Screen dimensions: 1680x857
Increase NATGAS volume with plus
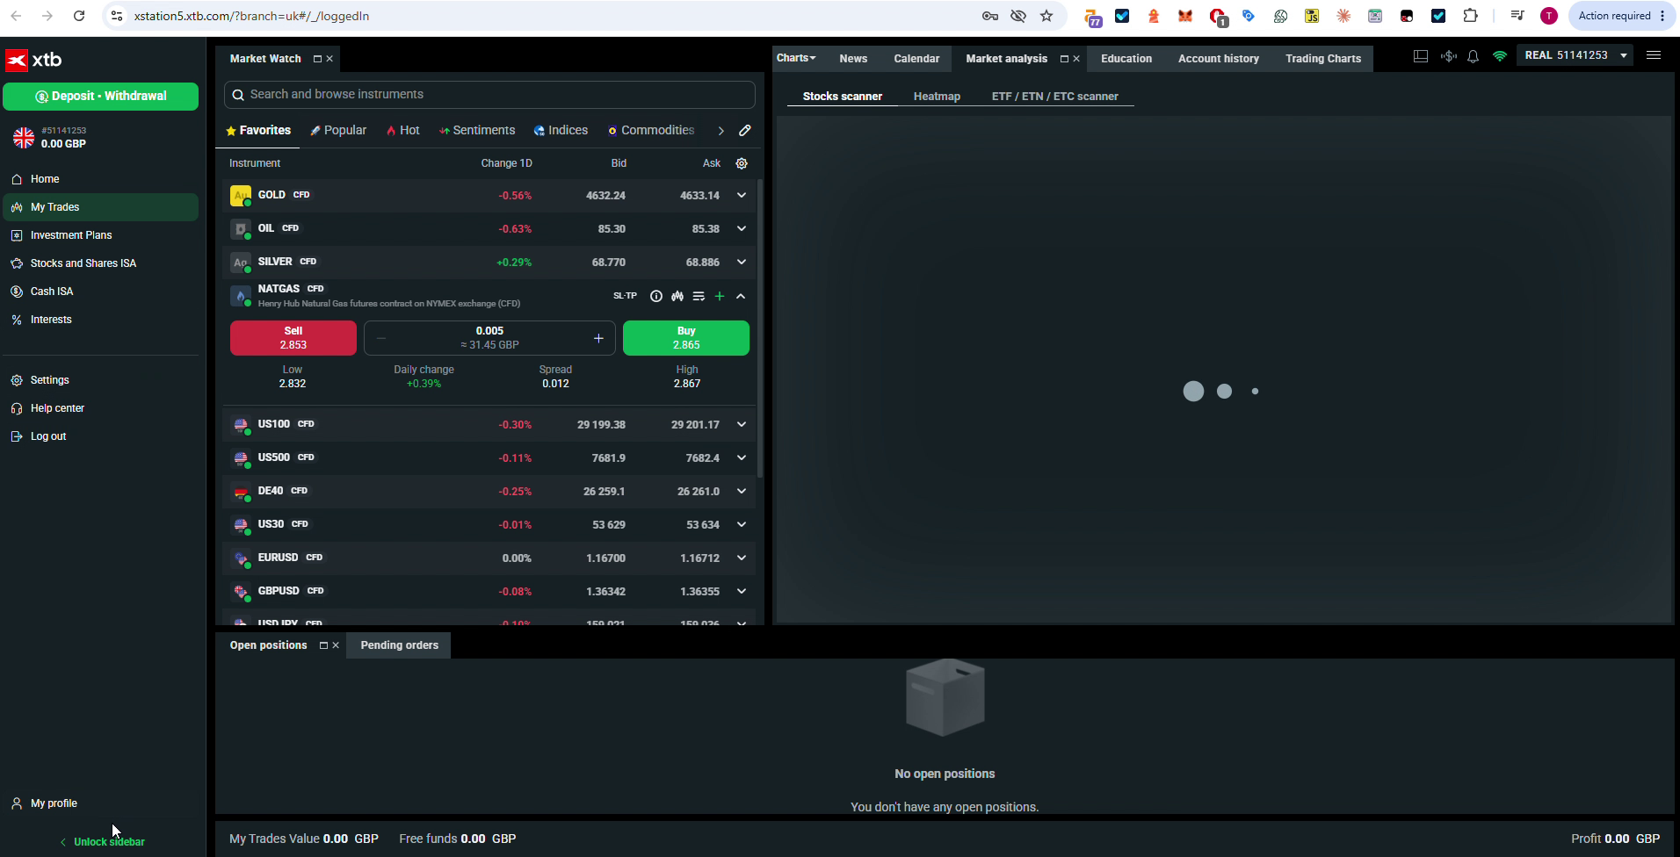click(x=598, y=338)
